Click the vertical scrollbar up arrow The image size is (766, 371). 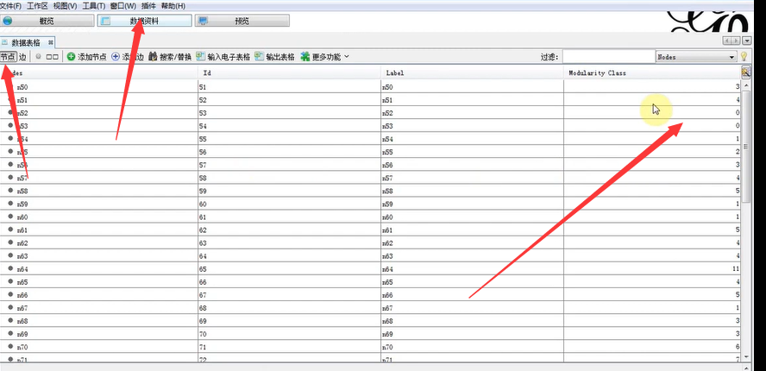pos(746,85)
